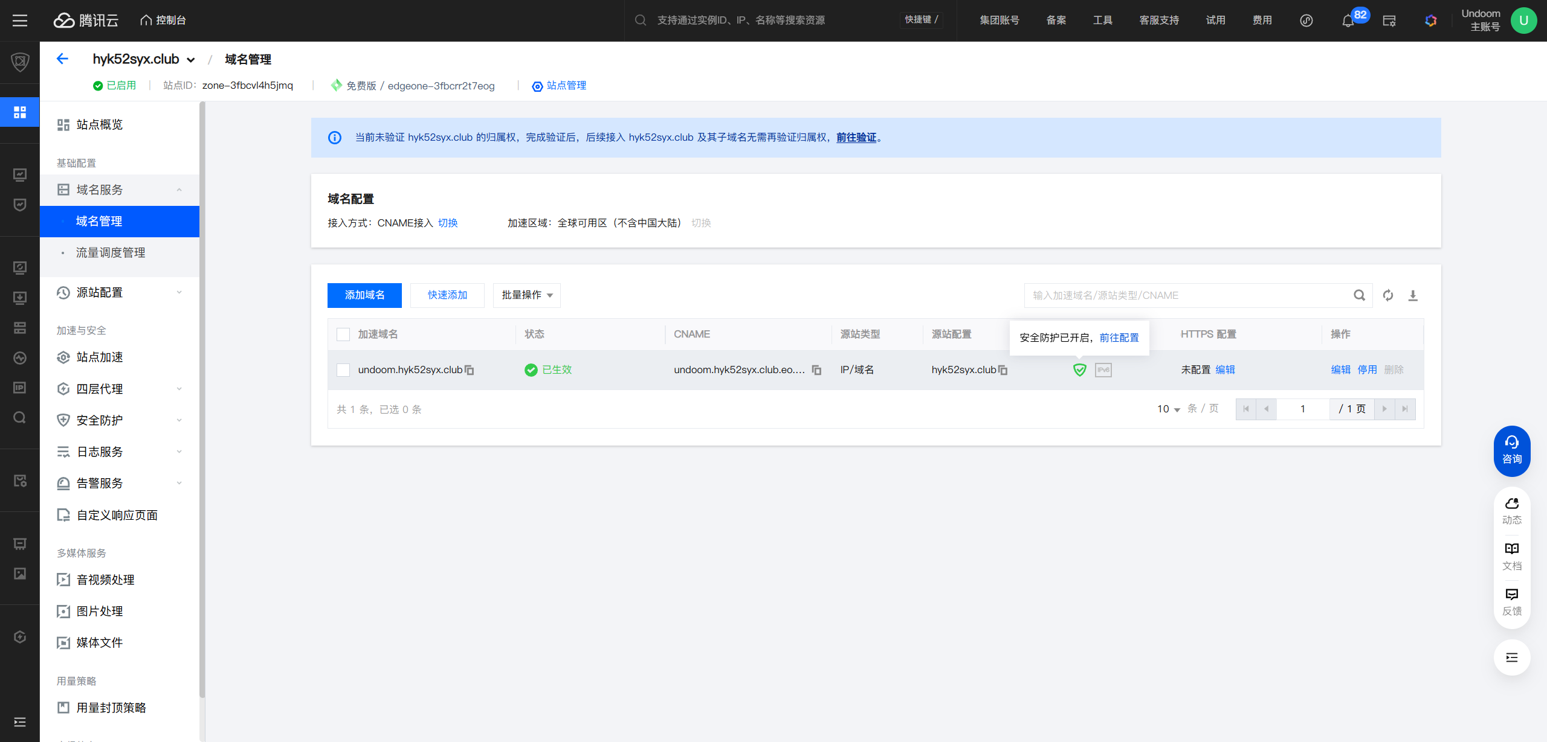Click the green security shield icon
The width and height of the screenshot is (1547, 742).
pyautogui.click(x=1079, y=370)
